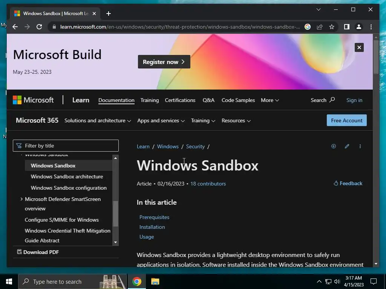Expand the Resources dropdown

click(x=236, y=121)
